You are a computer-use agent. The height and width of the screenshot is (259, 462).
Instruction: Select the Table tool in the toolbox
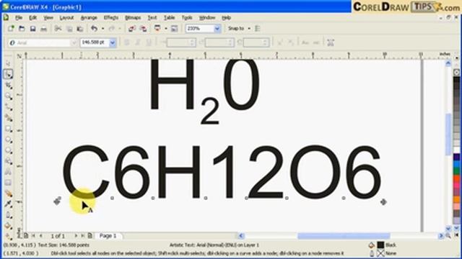tap(8, 183)
